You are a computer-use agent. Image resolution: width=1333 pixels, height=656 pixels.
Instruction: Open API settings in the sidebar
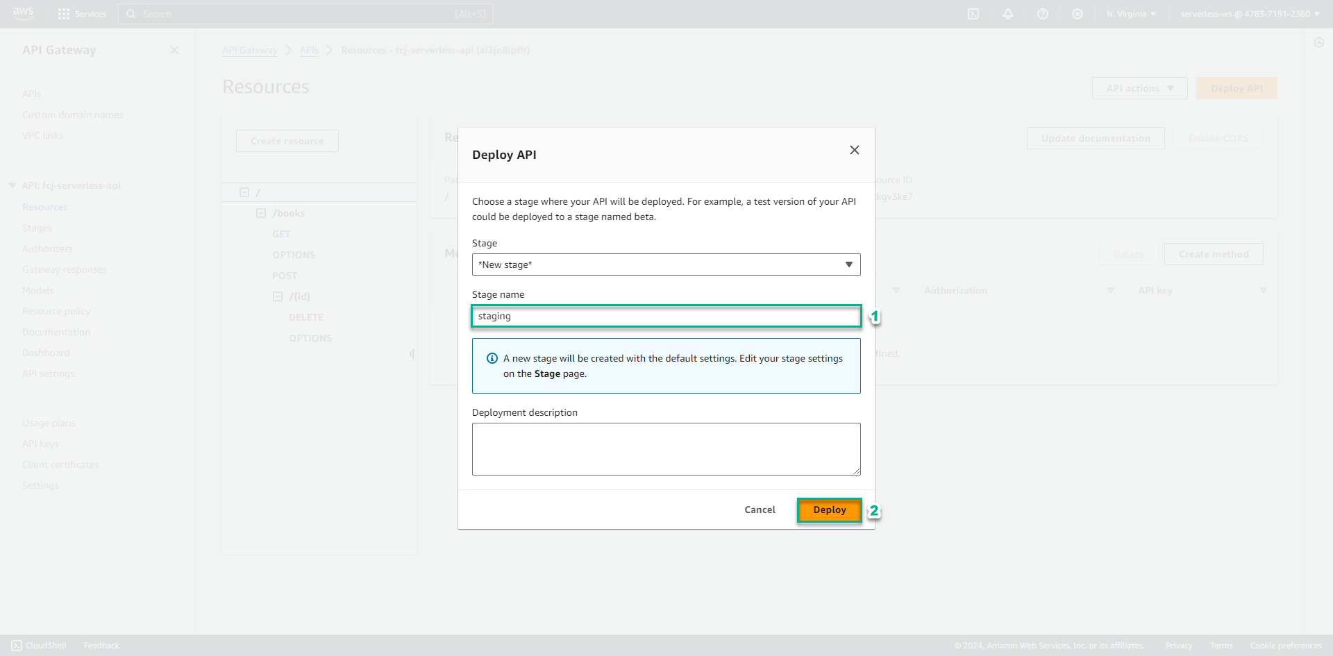49,373
